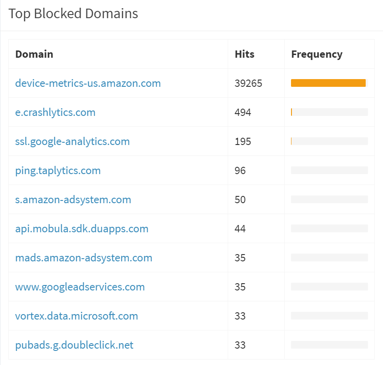
Task: Click the ping.taplytics.com link
Action: 58,170
